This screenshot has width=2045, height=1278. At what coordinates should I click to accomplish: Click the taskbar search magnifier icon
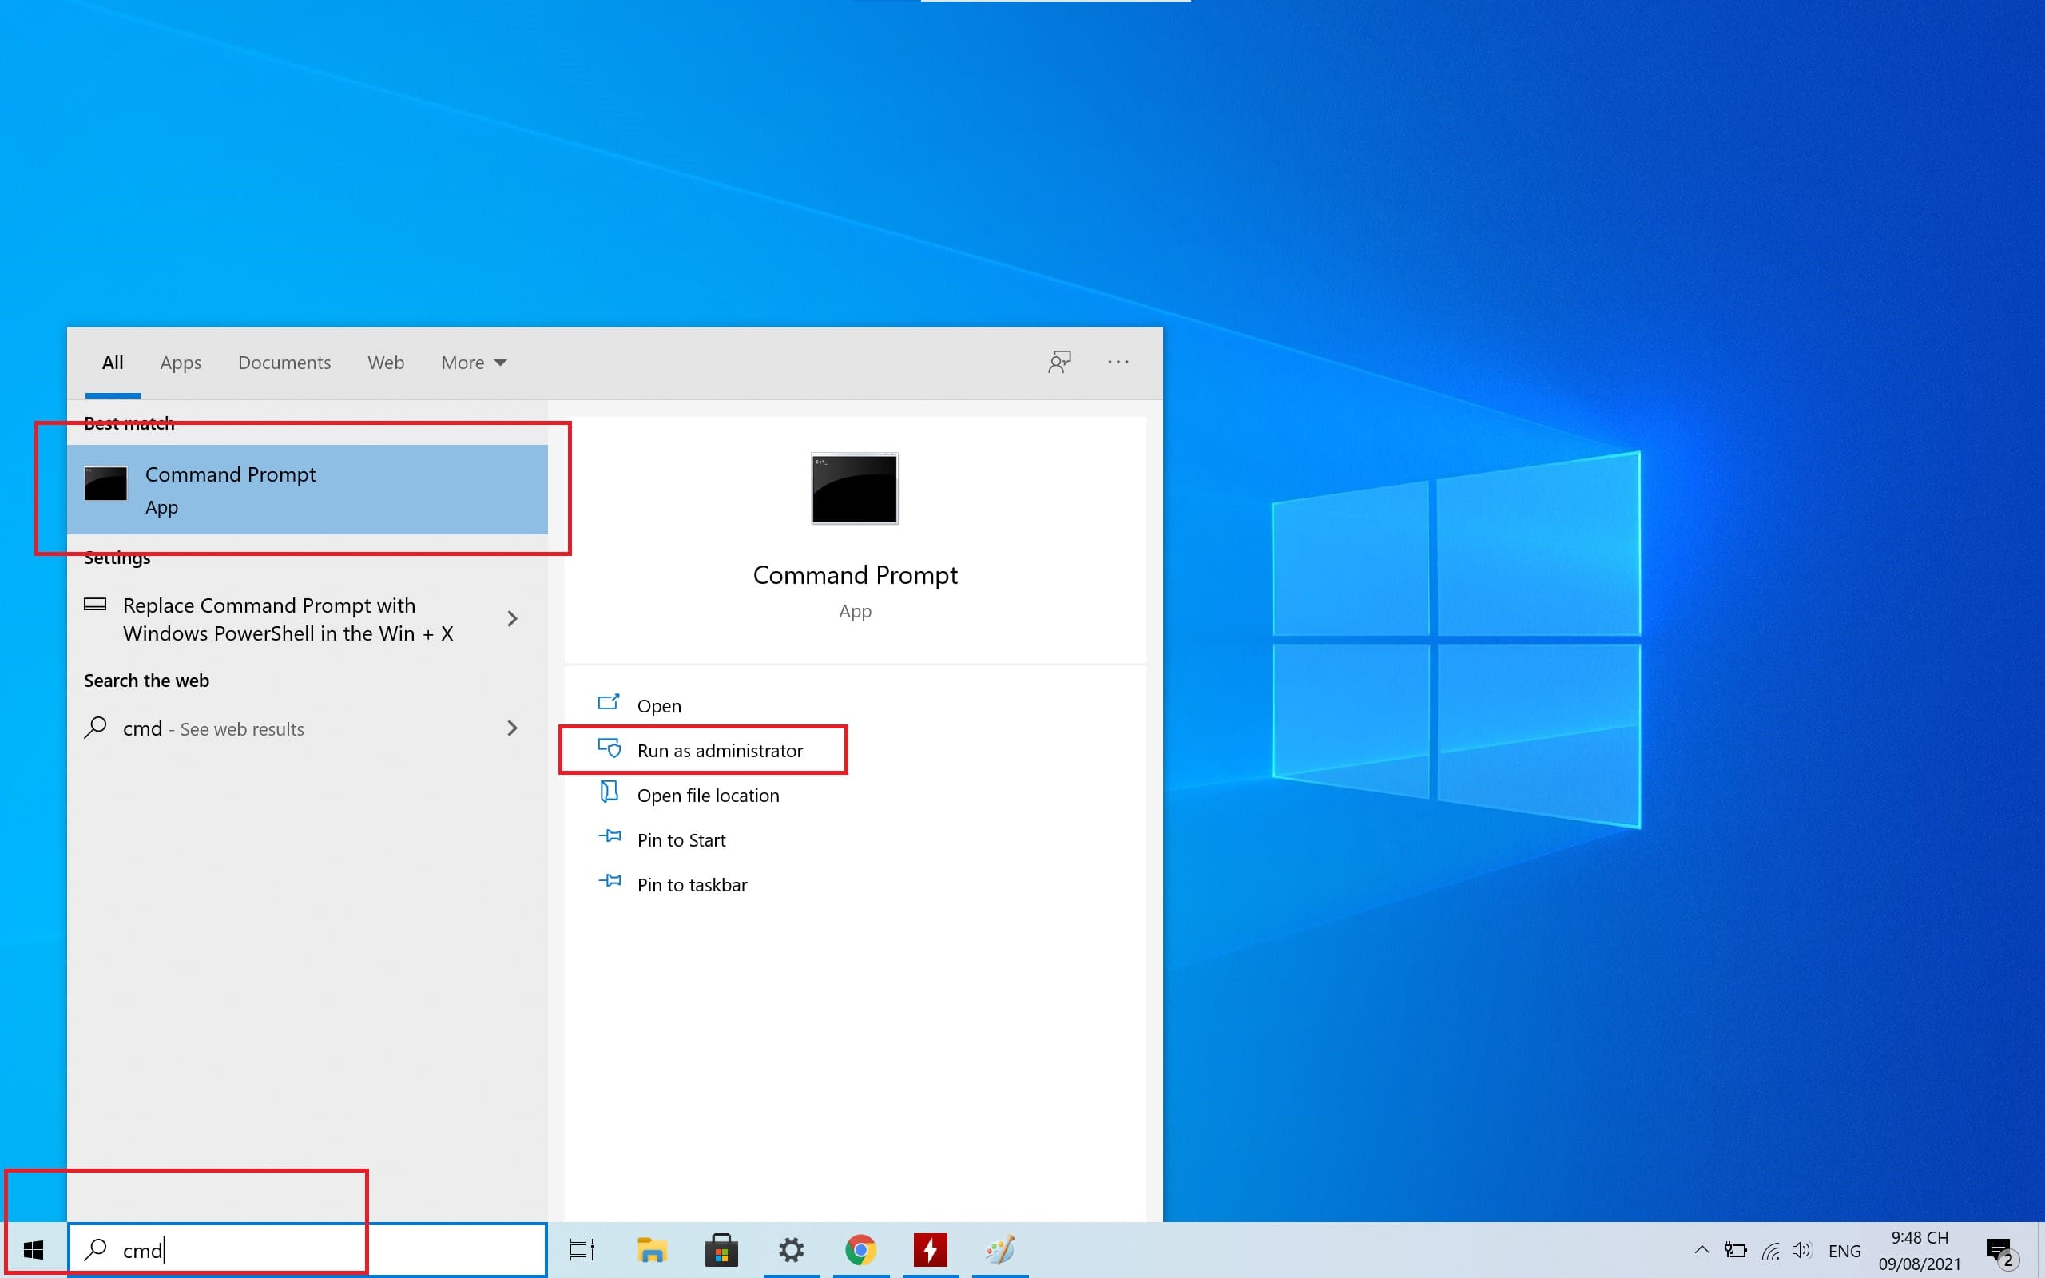pos(93,1250)
